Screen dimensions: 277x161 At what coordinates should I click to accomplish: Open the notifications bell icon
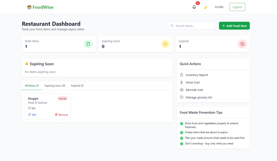194,7
